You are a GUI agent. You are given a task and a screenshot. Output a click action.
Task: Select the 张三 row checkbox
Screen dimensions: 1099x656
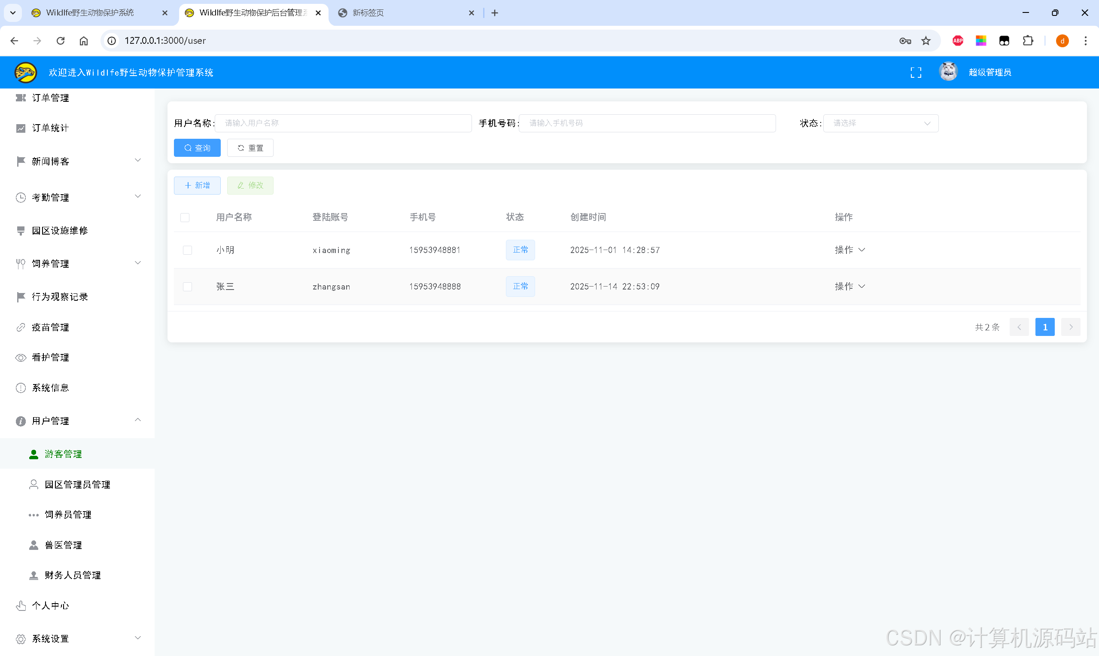point(187,287)
